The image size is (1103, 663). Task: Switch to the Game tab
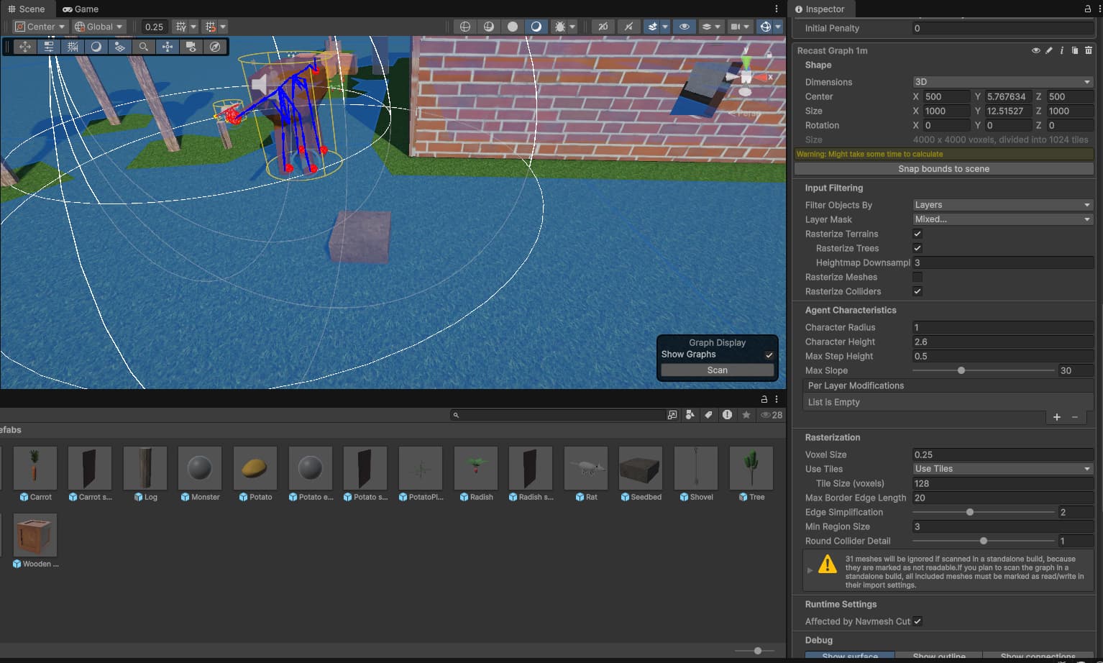coord(81,9)
